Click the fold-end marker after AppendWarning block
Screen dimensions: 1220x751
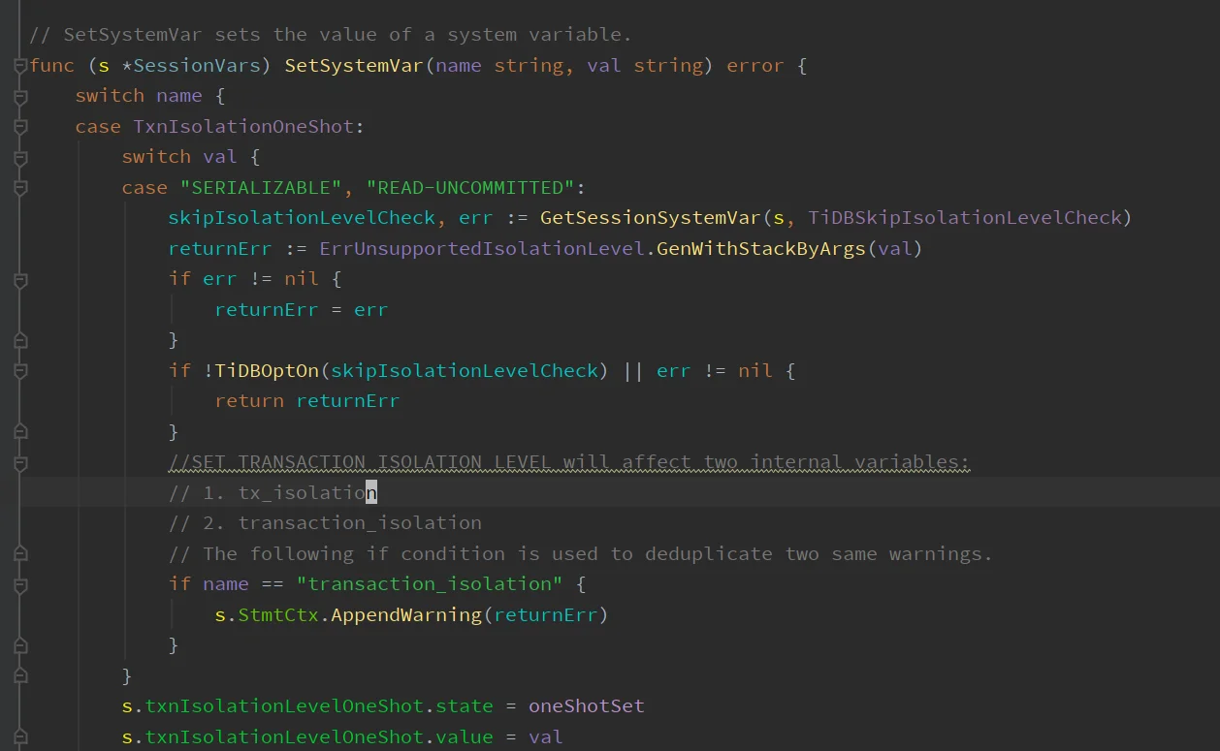21,645
